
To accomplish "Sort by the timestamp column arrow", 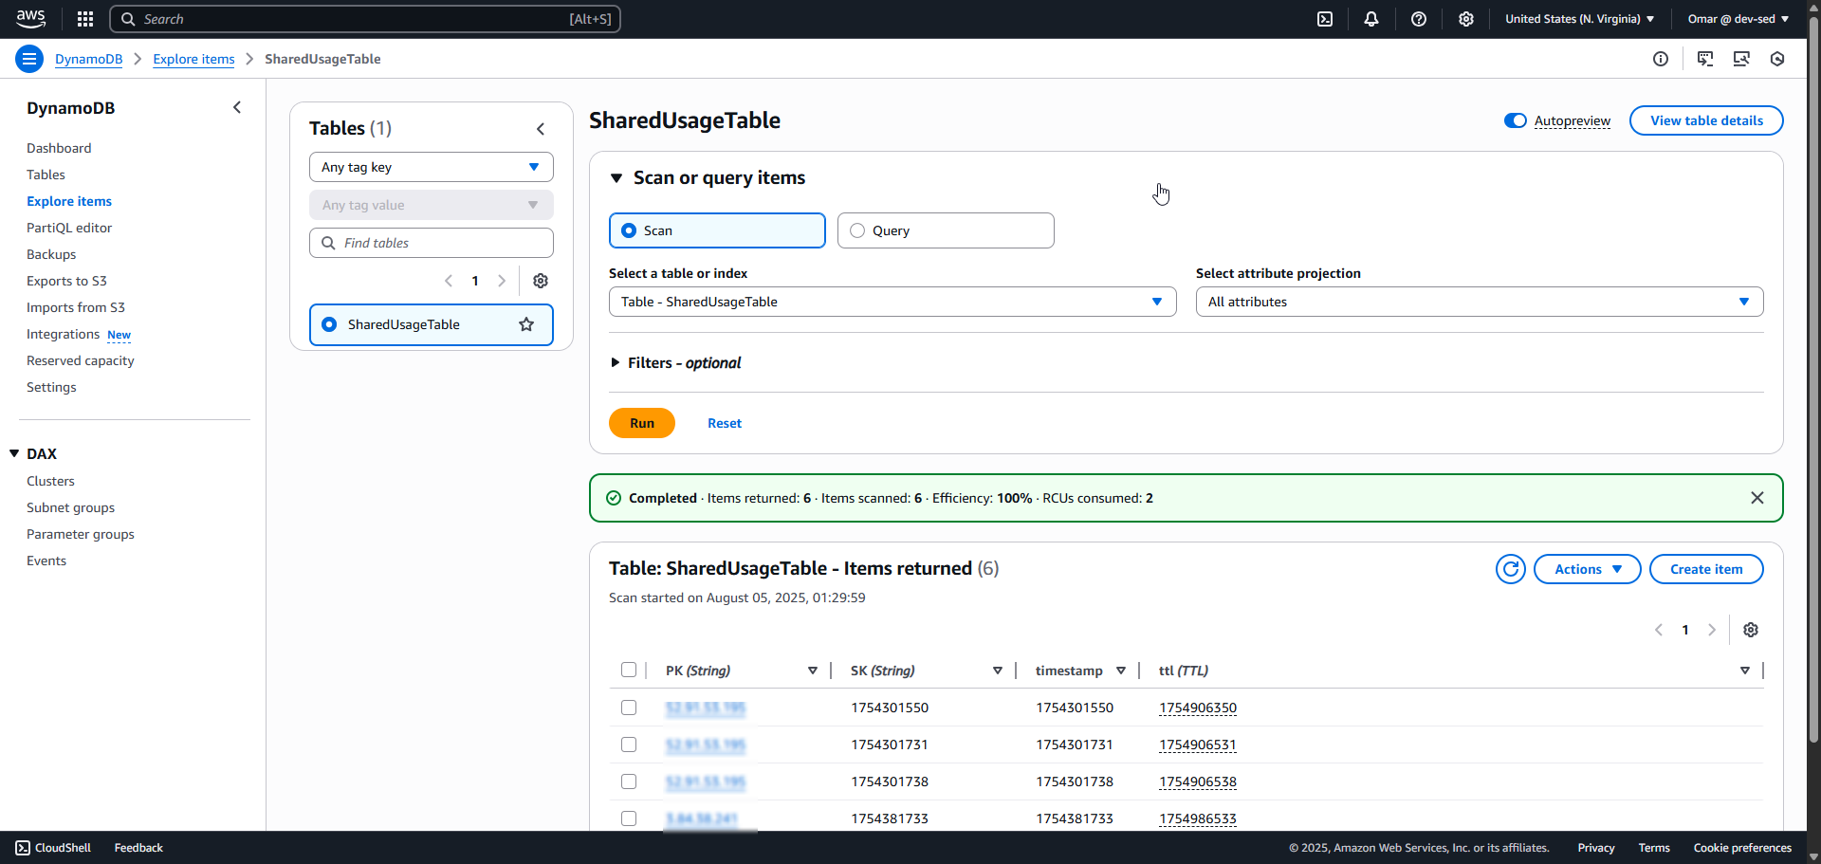I will tap(1121, 671).
